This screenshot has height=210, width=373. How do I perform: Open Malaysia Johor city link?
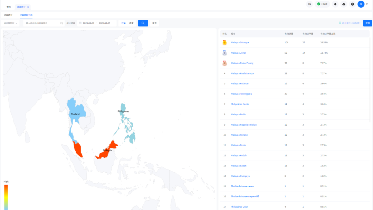click(x=238, y=53)
